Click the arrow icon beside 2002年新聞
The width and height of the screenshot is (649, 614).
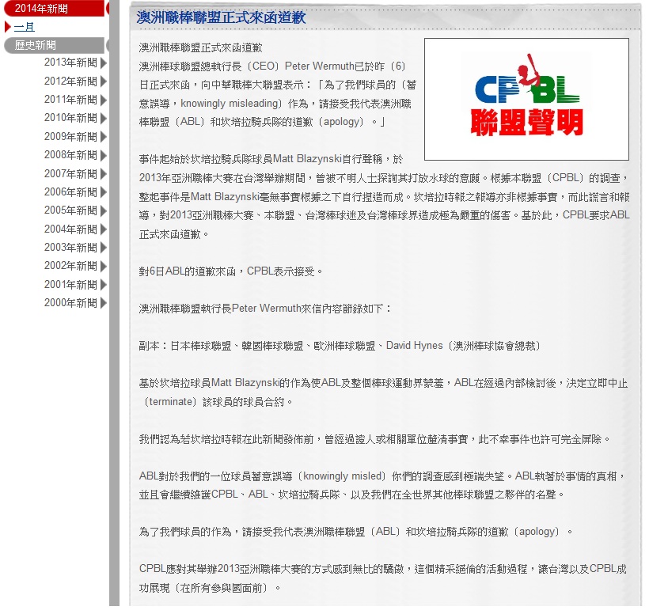(x=104, y=266)
